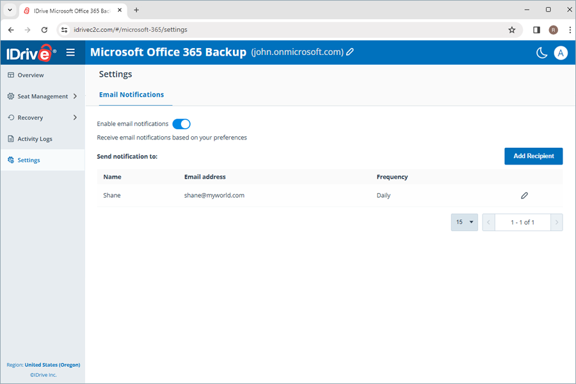Open the hamburger navigation menu
The height and width of the screenshot is (384, 576).
pos(70,52)
